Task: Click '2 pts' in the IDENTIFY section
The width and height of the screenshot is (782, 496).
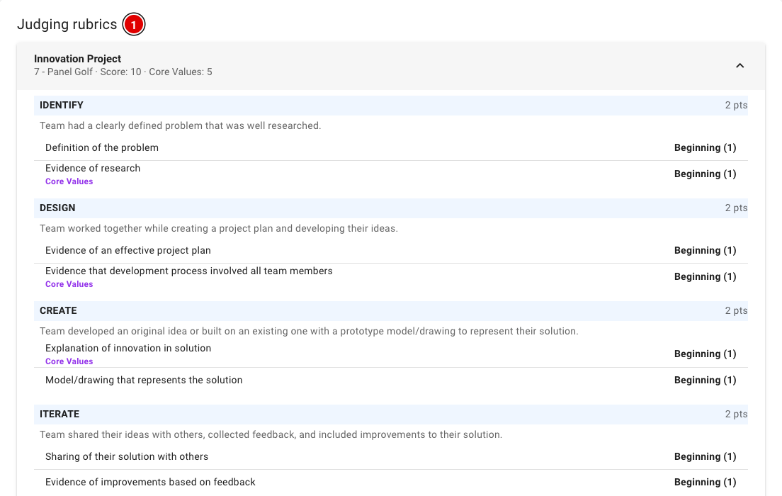Action: coord(736,106)
